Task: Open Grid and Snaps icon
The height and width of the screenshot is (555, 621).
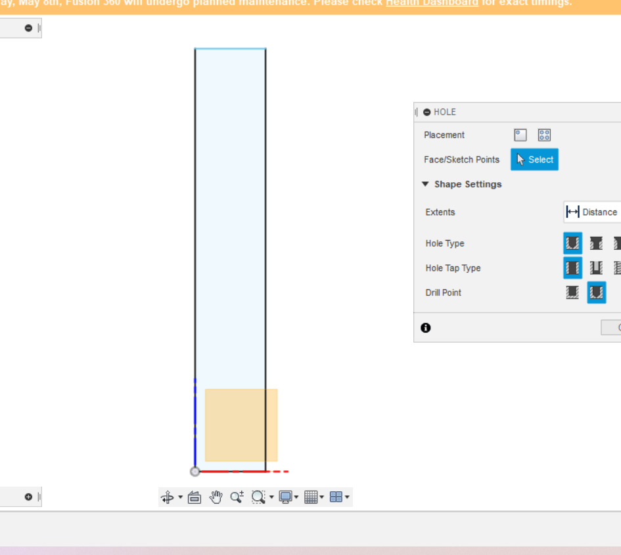Action: [x=311, y=496]
